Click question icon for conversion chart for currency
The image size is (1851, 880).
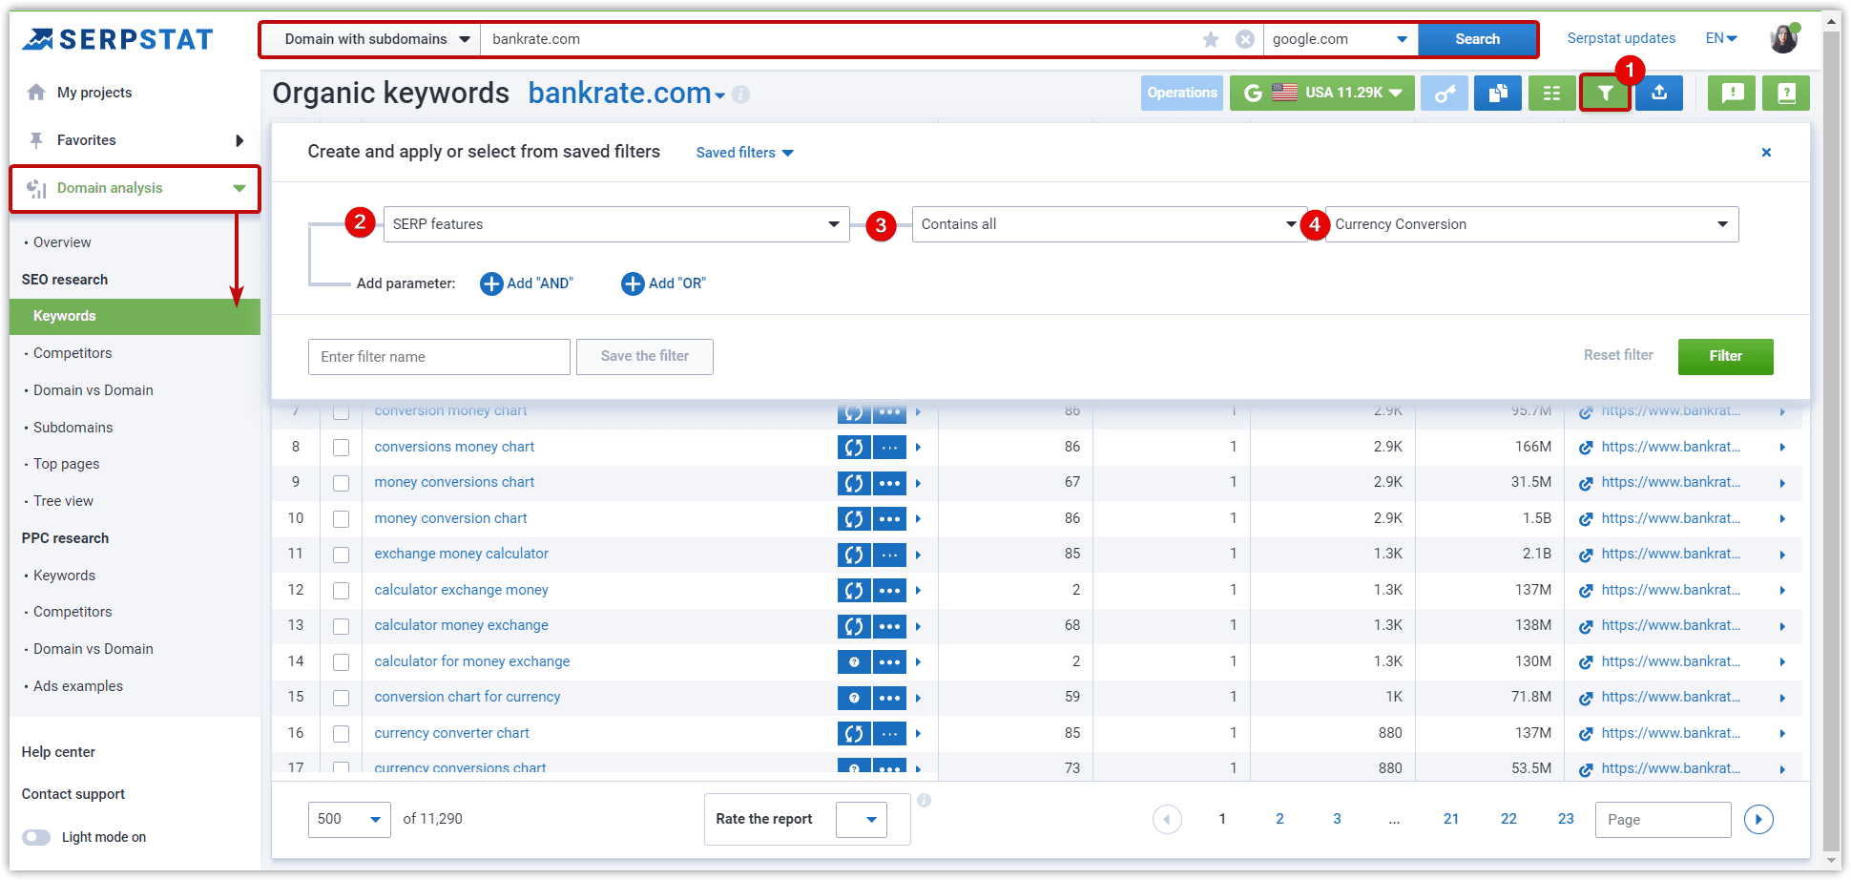coord(854,698)
